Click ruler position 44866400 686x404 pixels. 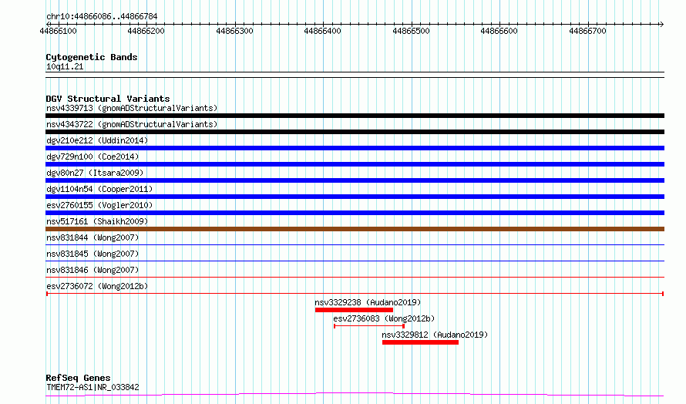click(322, 31)
